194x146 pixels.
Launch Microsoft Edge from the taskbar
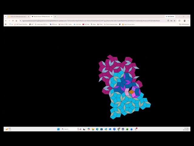tap(97, 129)
